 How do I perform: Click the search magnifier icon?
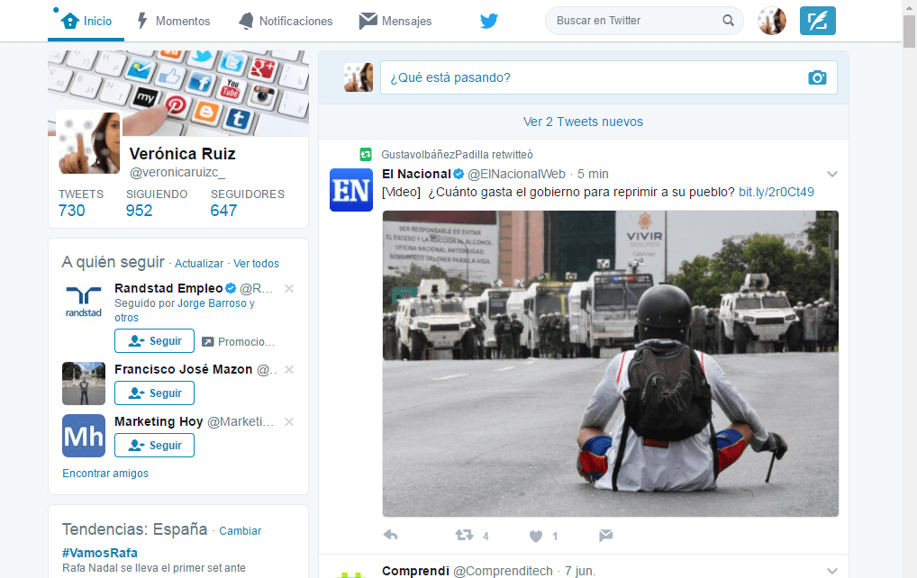728,21
